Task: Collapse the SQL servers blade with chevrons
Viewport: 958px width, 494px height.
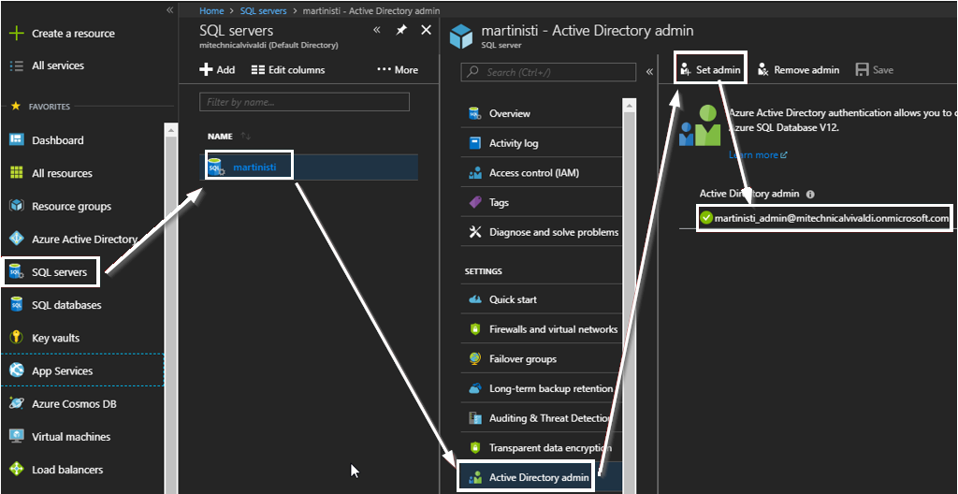Action: click(x=377, y=30)
